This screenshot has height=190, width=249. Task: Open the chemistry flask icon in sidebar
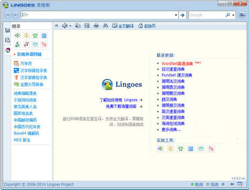click(17, 44)
